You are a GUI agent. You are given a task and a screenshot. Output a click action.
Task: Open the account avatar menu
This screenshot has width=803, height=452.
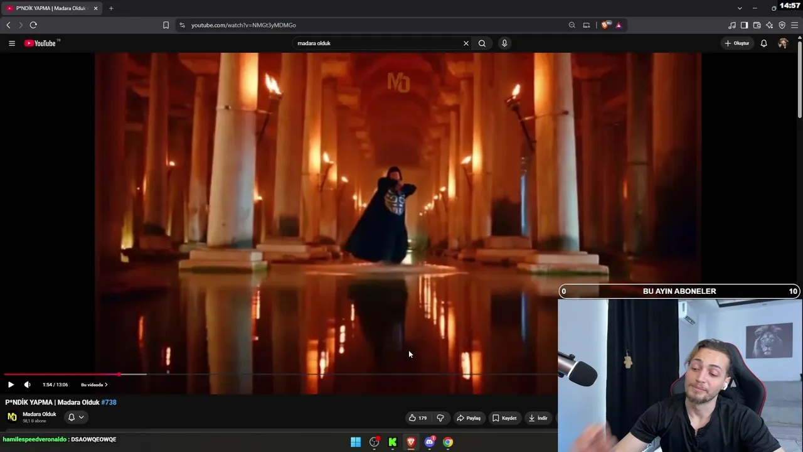click(783, 43)
